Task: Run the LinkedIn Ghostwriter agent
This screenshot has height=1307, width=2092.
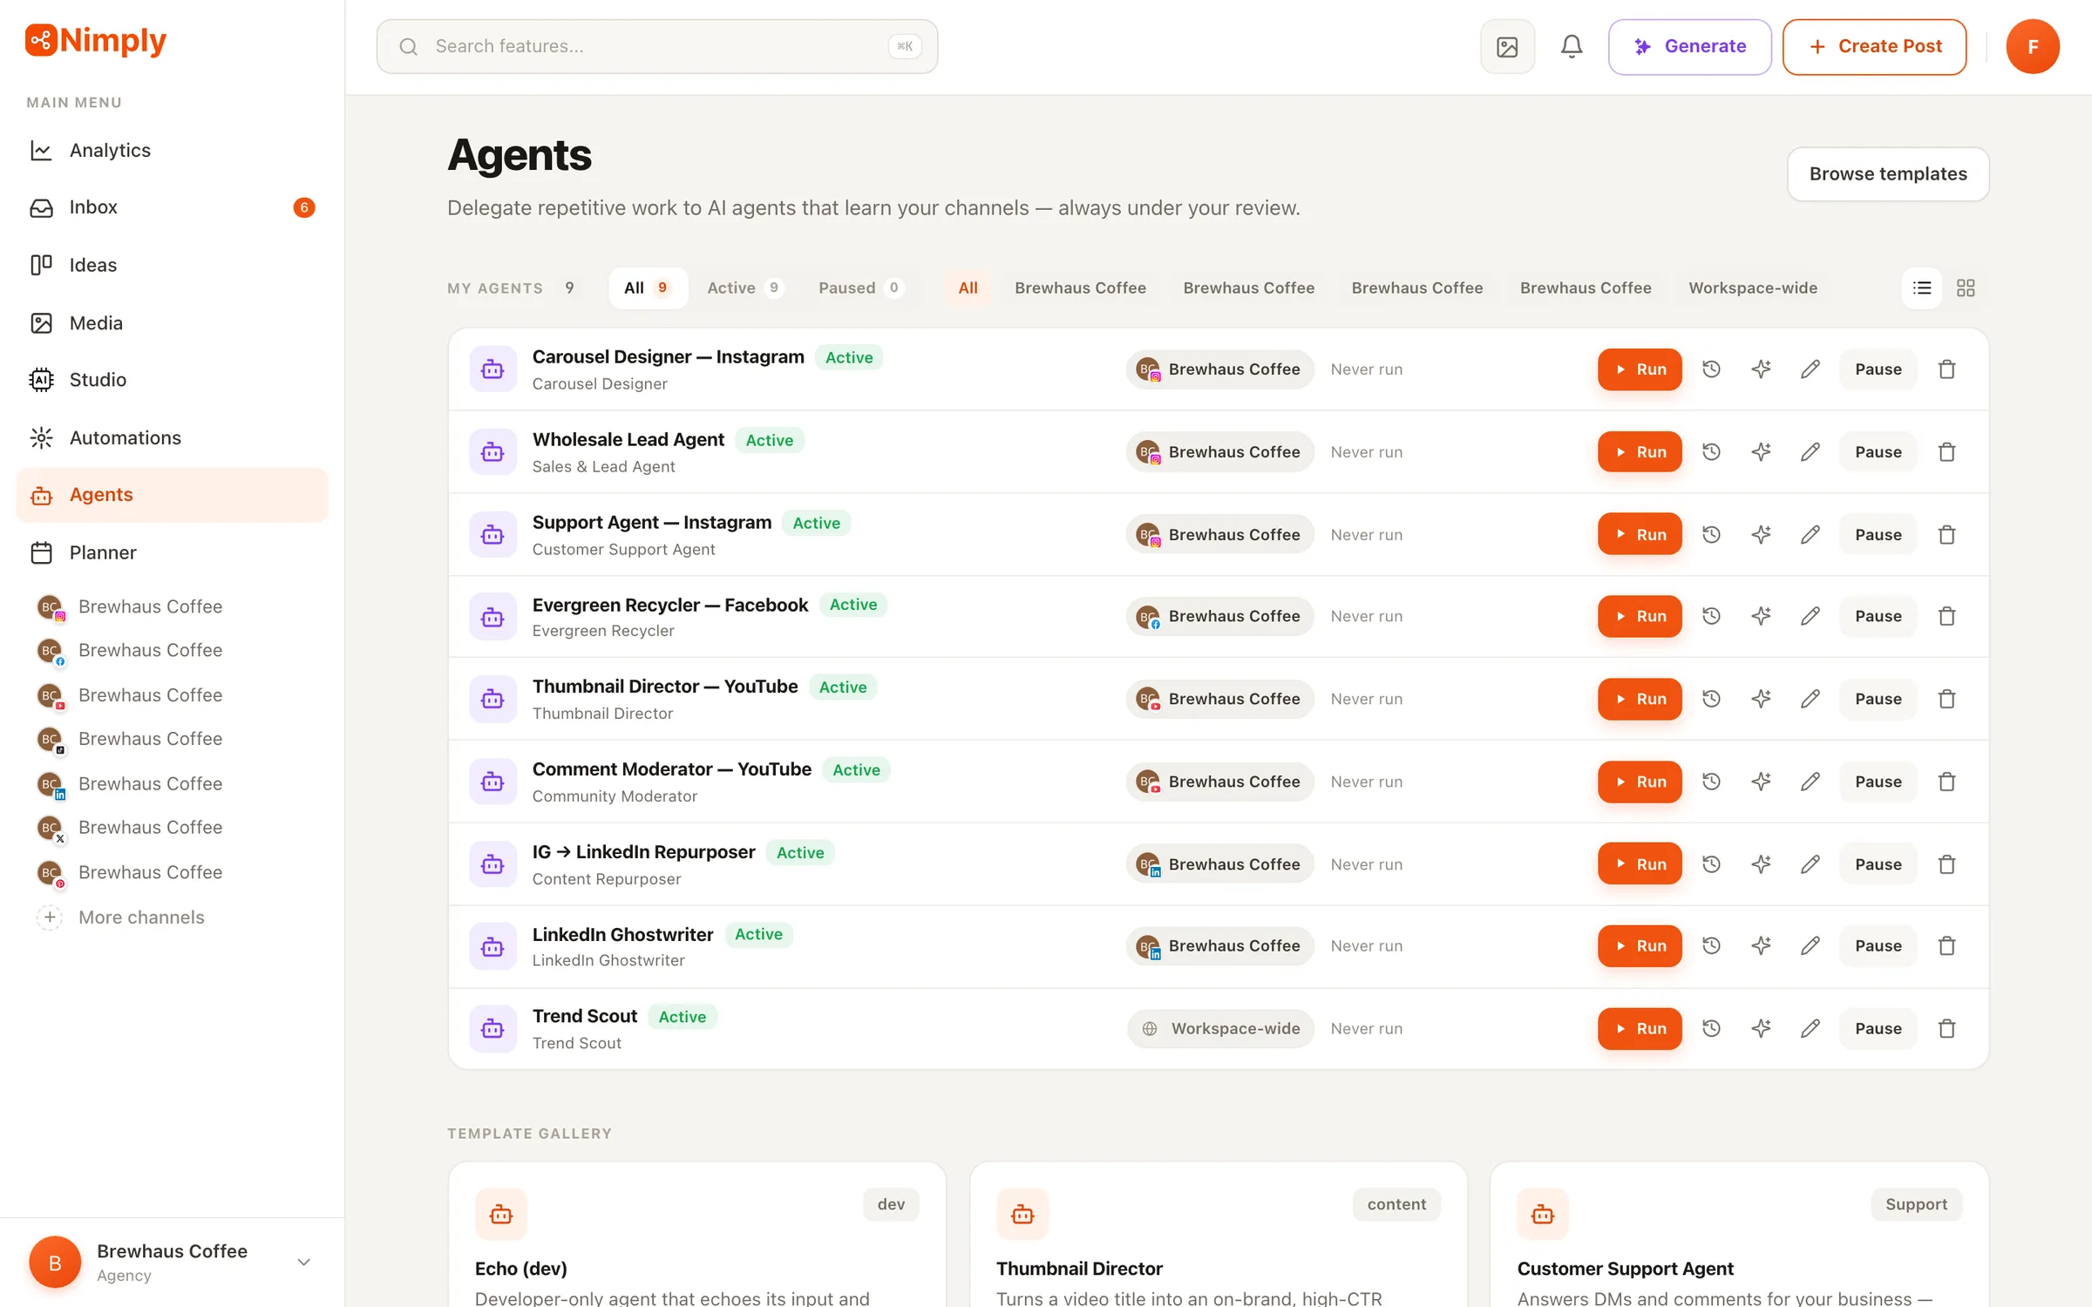Action: point(1640,945)
